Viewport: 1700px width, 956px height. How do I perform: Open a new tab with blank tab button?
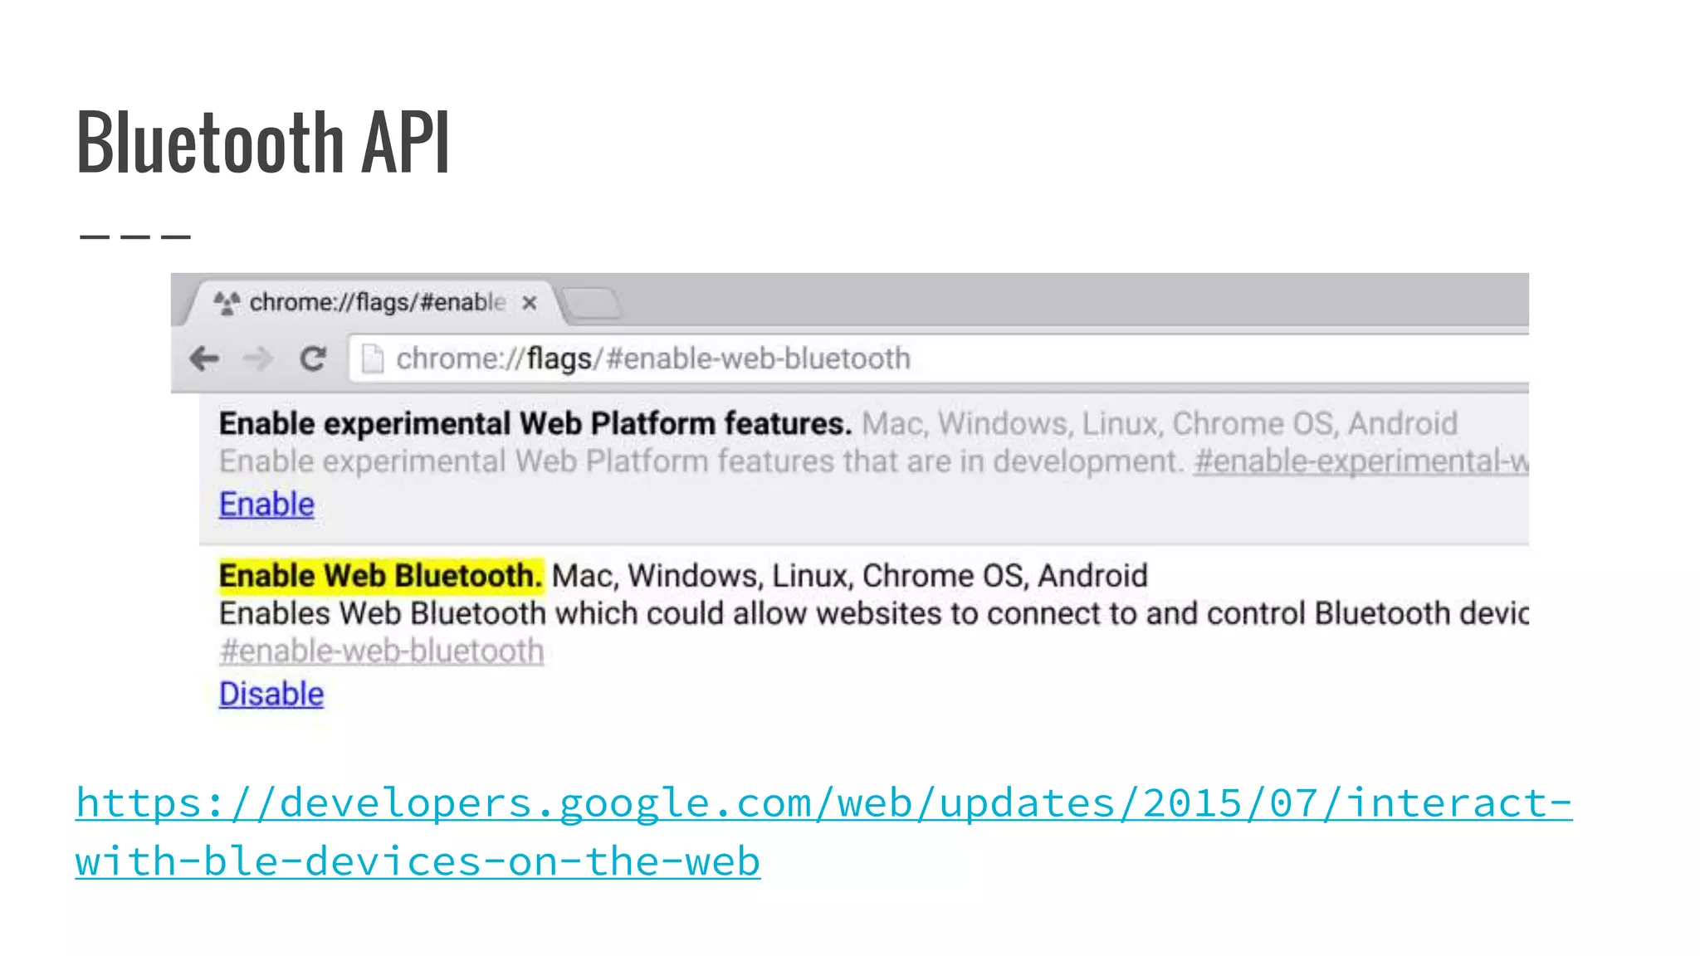(x=591, y=303)
